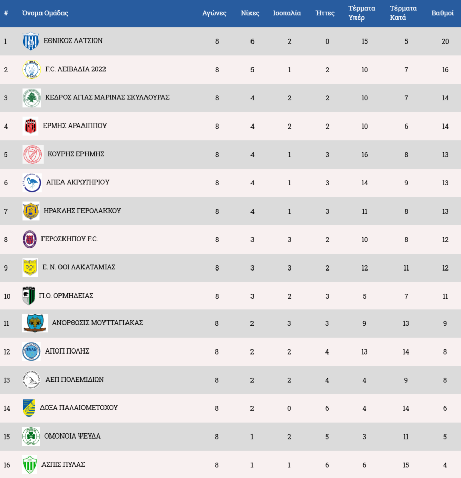Image resolution: width=461 pixels, height=478 pixels.
Task: Click the yellow ΘΟΙ ΛΑΚΑΤΑΜΙΑΣ logo
Action: [x=30, y=267]
